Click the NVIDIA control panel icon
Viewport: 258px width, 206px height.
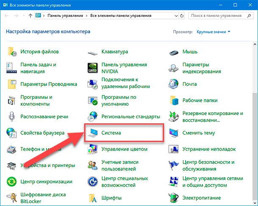93,68
